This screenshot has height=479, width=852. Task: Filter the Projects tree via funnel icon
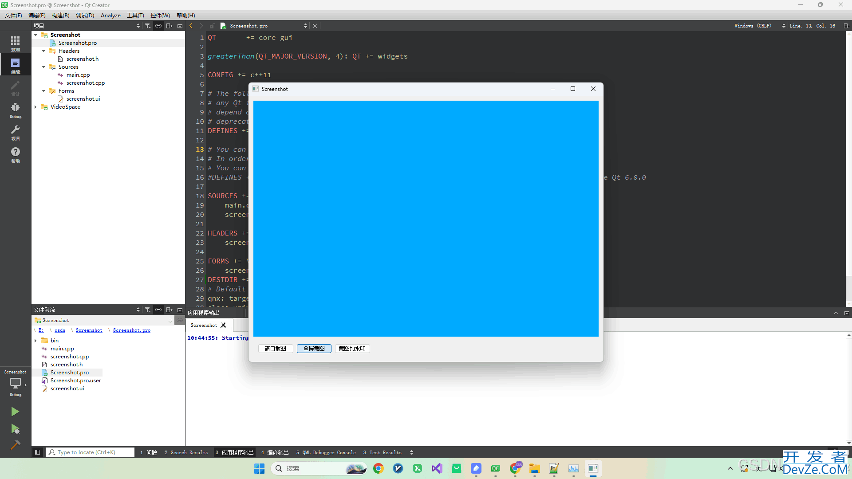coord(148,26)
